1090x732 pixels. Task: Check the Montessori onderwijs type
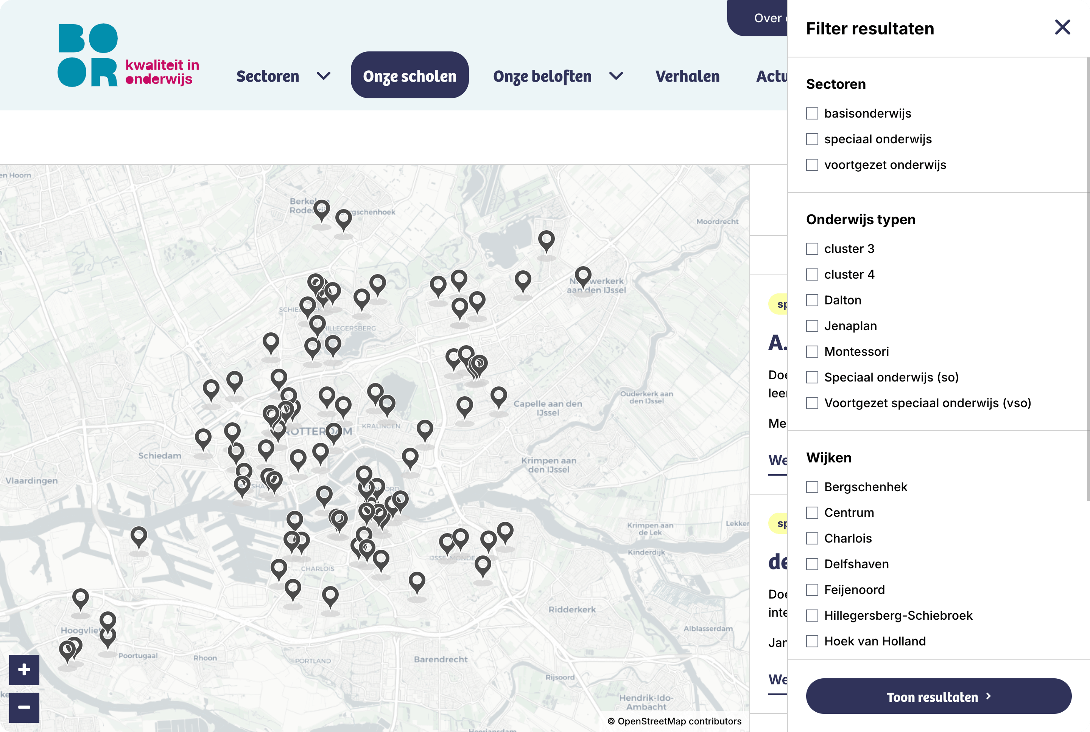coord(812,352)
